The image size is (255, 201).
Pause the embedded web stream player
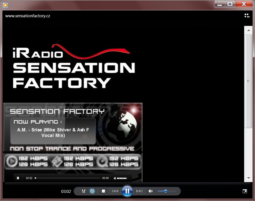18,178
